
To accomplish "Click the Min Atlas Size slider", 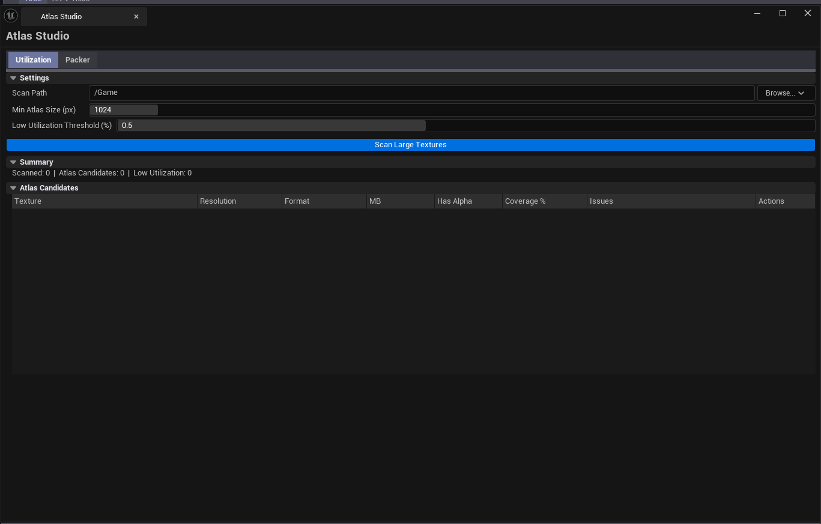I will coord(452,110).
